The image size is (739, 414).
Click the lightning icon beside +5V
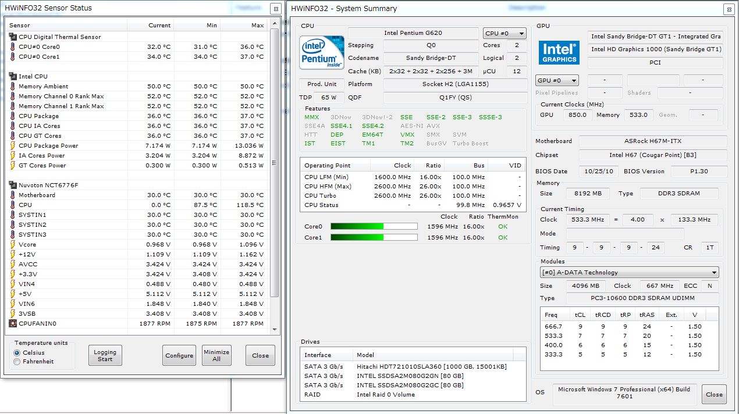(x=13, y=294)
